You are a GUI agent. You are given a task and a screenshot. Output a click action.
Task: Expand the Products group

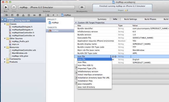click(5, 62)
